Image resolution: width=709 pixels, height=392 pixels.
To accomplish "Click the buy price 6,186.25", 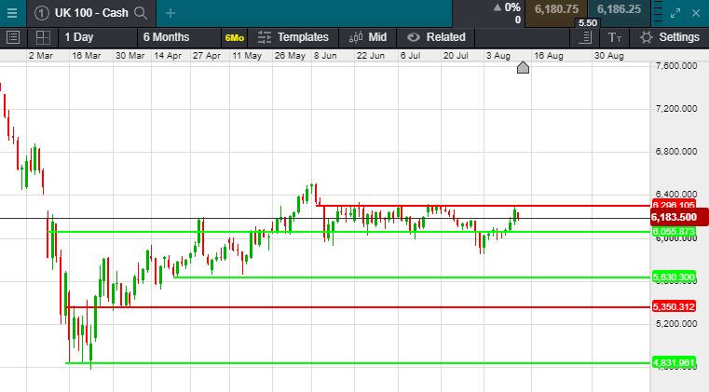I will click(619, 9).
